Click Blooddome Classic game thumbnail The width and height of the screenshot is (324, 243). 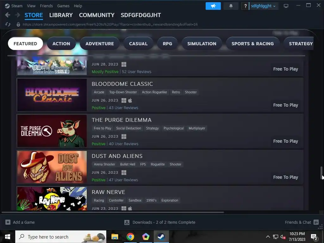point(52,95)
